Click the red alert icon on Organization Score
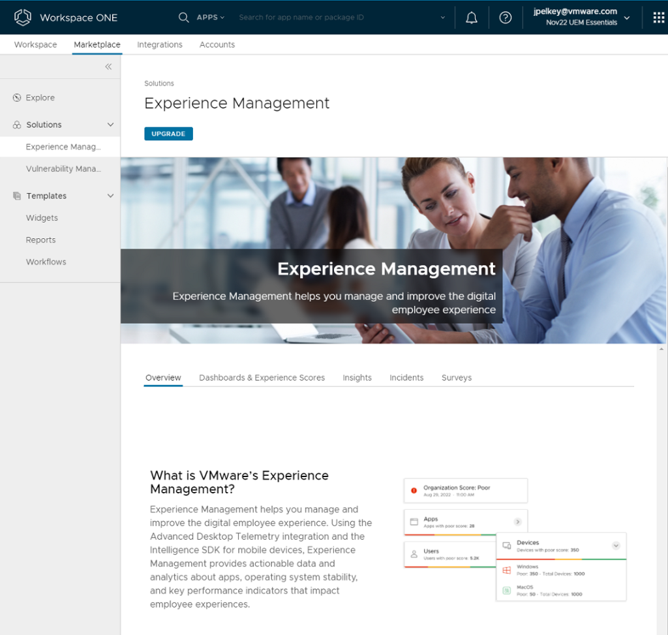 pyautogui.click(x=414, y=490)
